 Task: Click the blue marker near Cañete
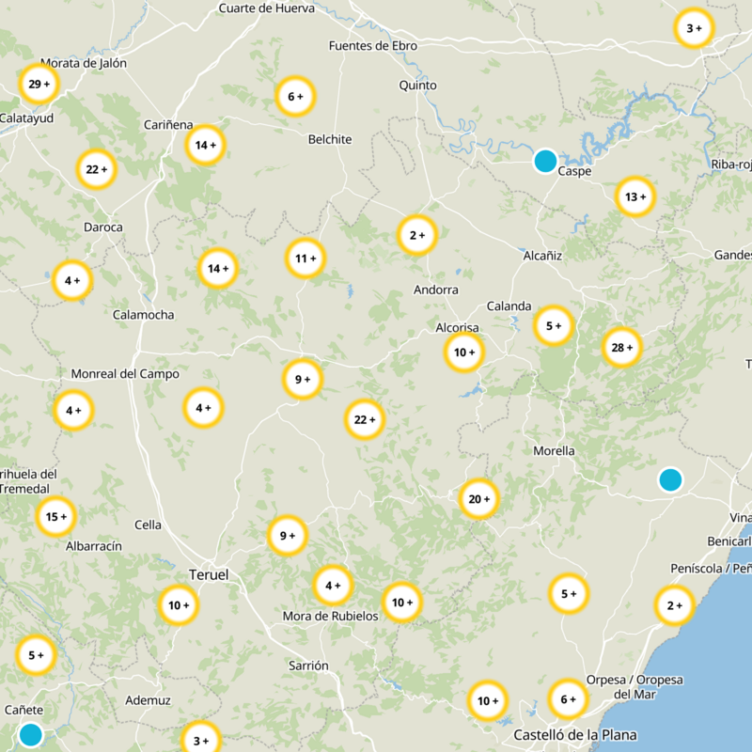click(31, 734)
